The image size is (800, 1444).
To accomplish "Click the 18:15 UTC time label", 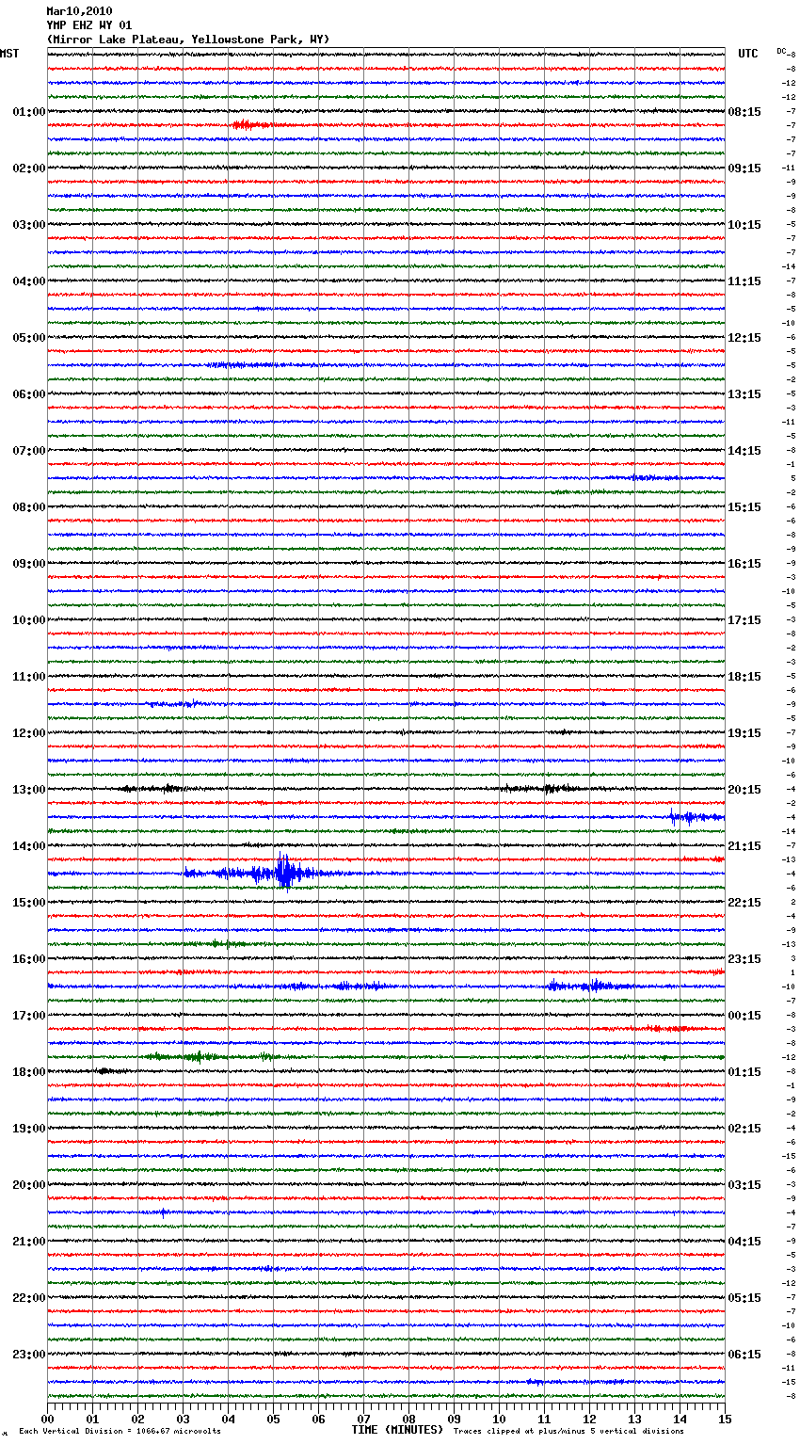I will coord(744,677).
